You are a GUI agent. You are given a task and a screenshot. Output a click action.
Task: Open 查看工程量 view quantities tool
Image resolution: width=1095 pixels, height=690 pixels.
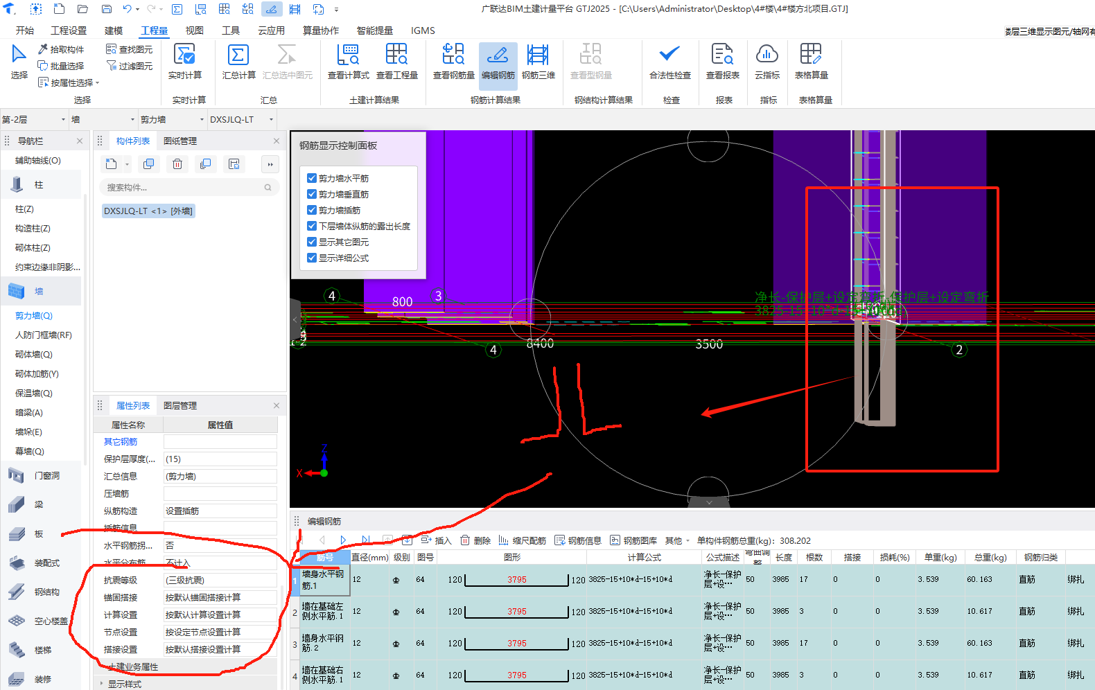[x=397, y=61]
